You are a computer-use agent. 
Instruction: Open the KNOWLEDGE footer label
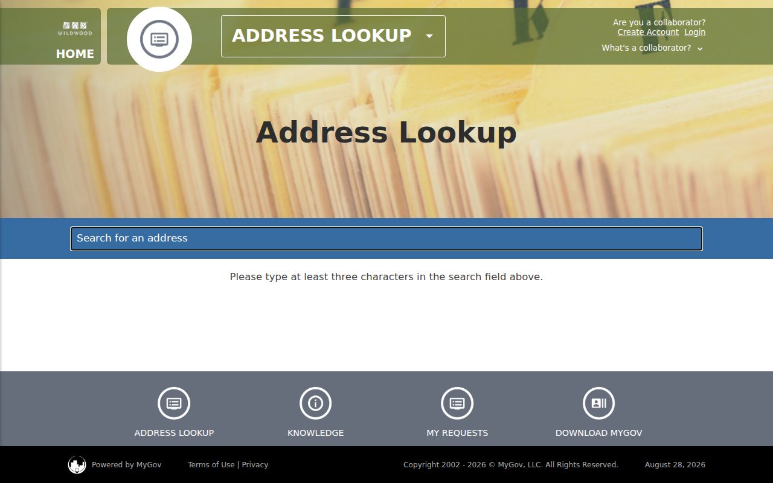(316, 433)
